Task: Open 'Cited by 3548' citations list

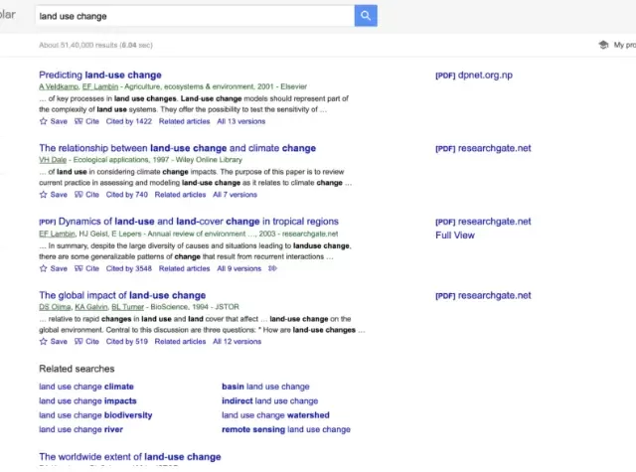Action: tap(128, 268)
